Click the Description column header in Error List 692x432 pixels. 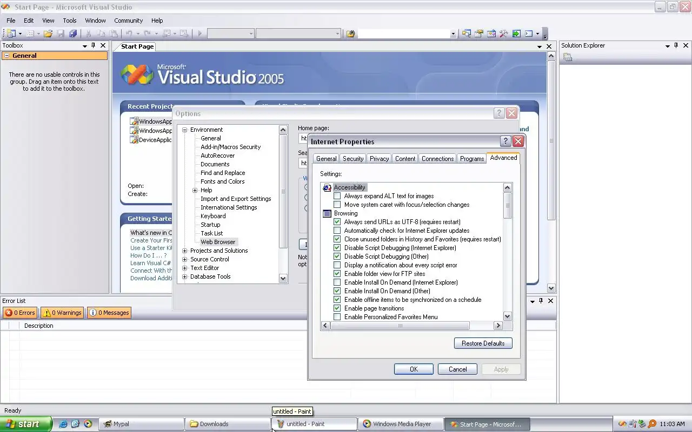click(39, 326)
